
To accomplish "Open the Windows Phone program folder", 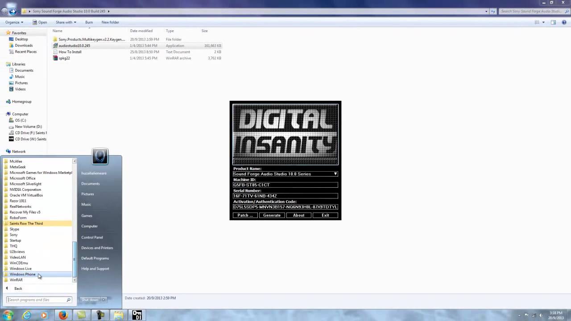I will click(37, 274).
